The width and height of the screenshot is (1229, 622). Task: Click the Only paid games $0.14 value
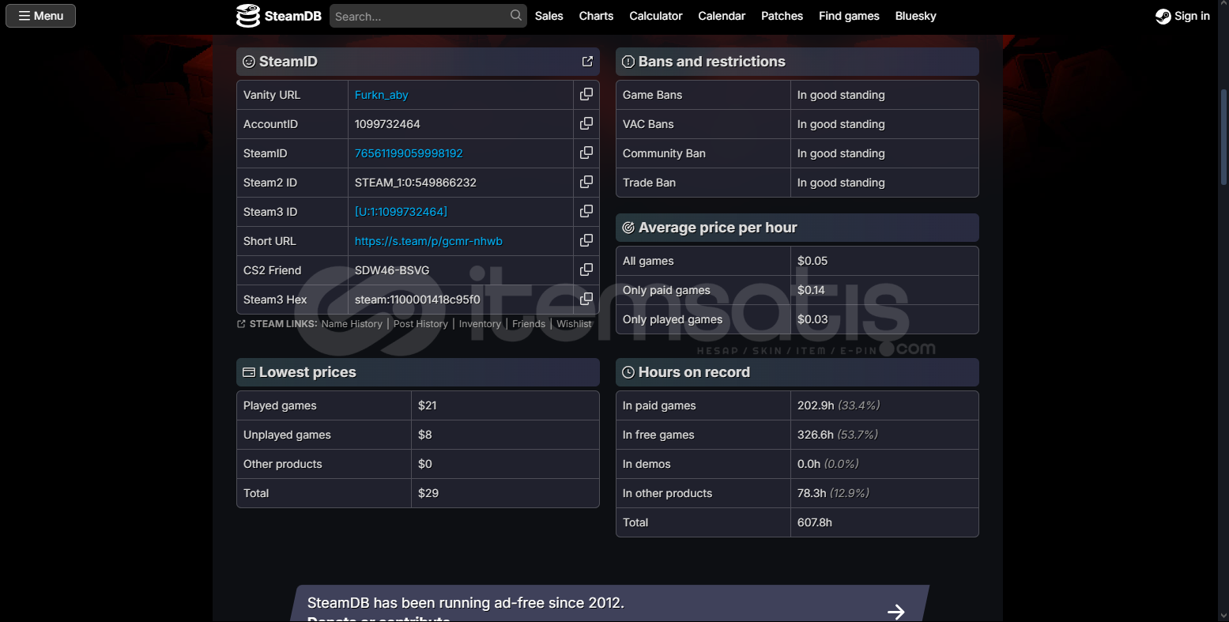811,290
